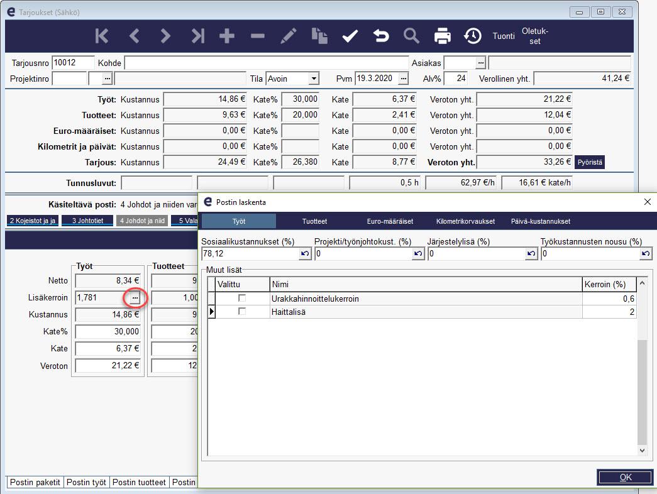Focus Sosiaalikustannukset (%) input field
The height and width of the screenshot is (494, 657).
tap(250, 253)
